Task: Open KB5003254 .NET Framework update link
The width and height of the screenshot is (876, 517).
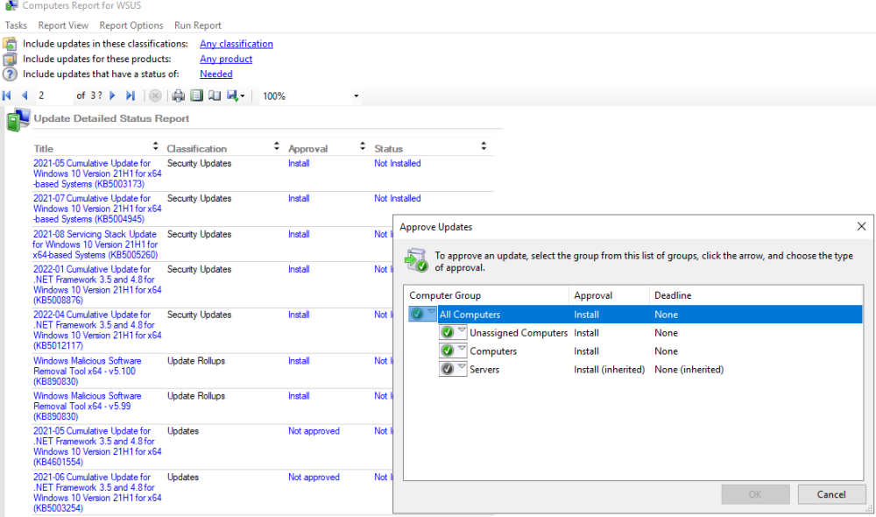Action: point(97,492)
